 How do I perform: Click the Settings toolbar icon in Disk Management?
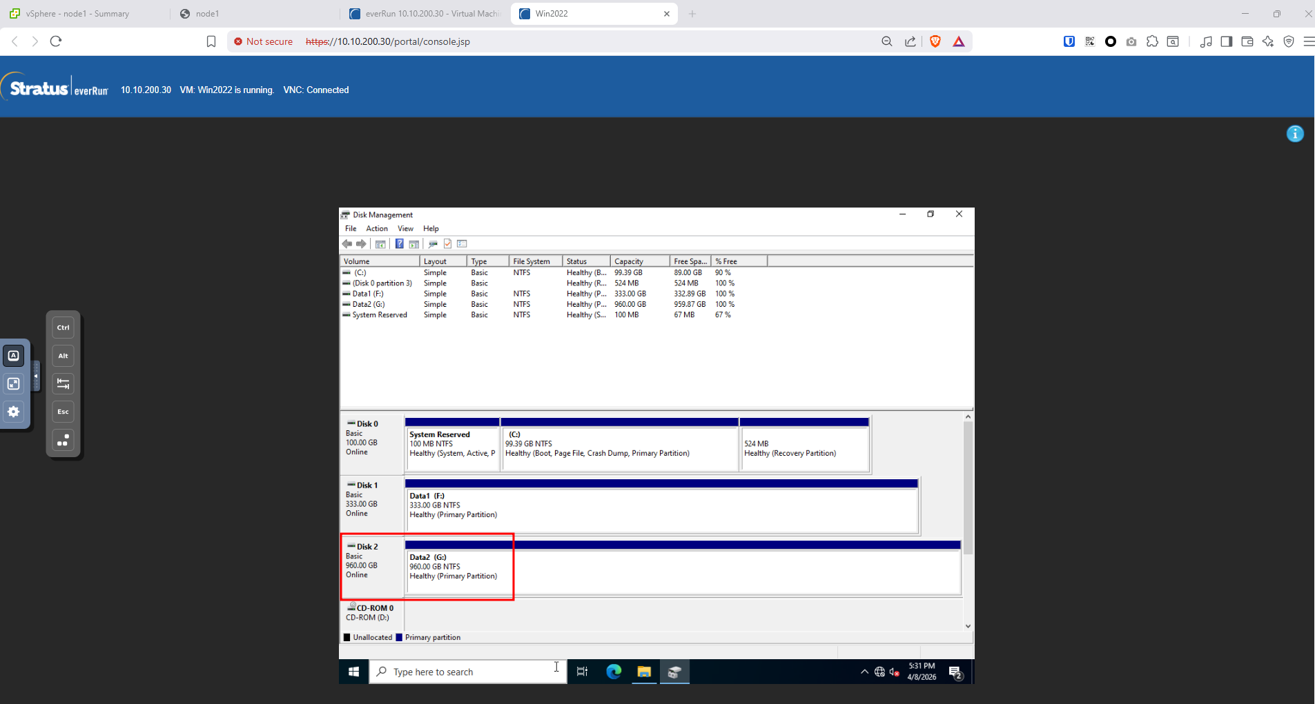462,244
